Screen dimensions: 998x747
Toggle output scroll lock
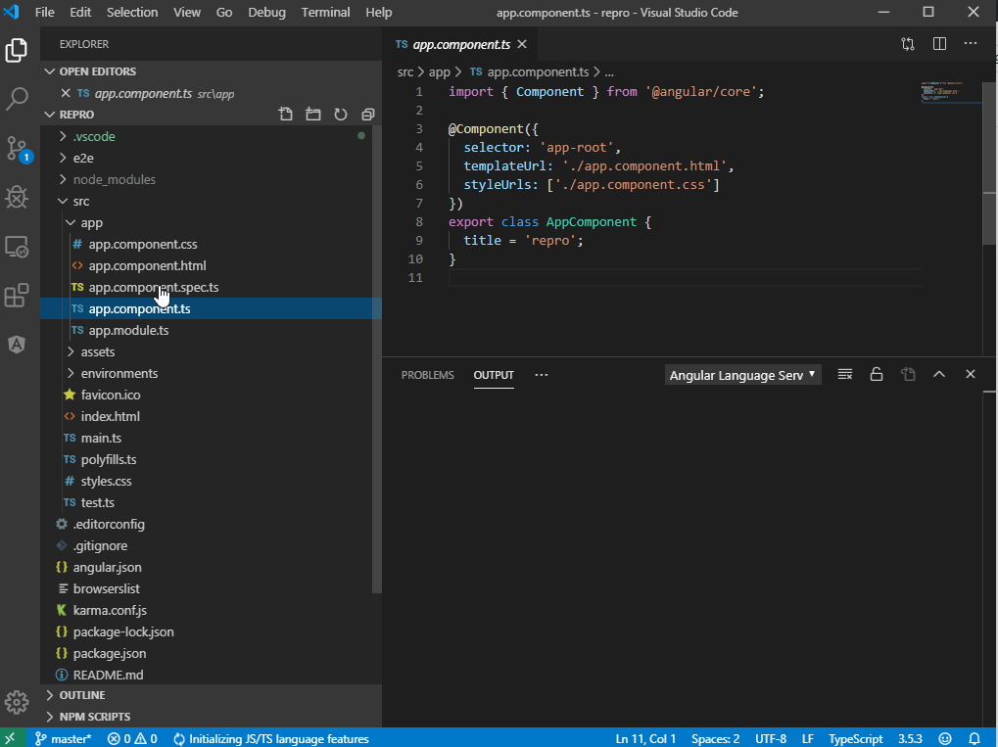coord(877,374)
